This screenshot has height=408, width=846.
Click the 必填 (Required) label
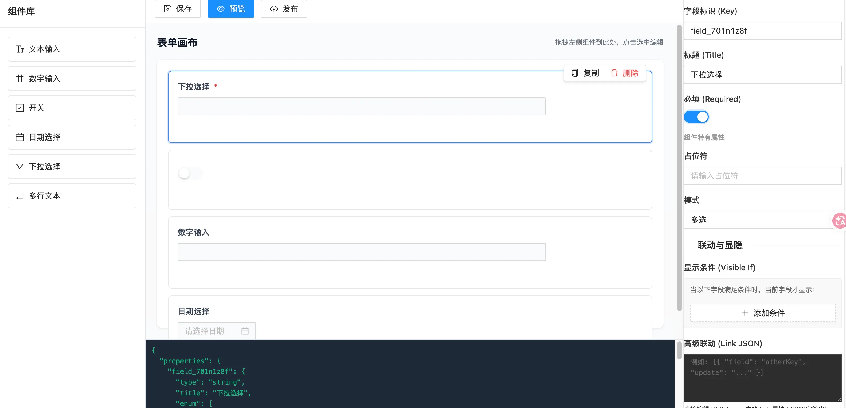(712, 99)
